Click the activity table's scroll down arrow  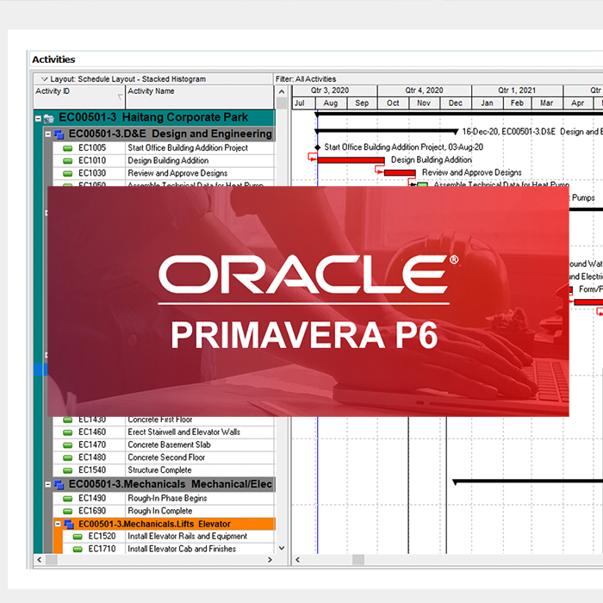[282, 549]
